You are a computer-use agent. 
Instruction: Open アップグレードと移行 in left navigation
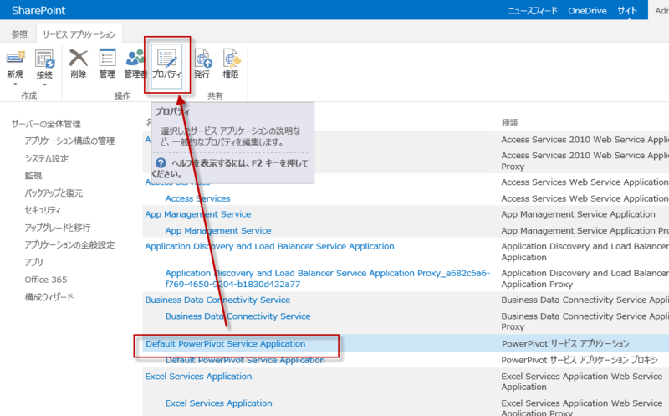(58, 228)
